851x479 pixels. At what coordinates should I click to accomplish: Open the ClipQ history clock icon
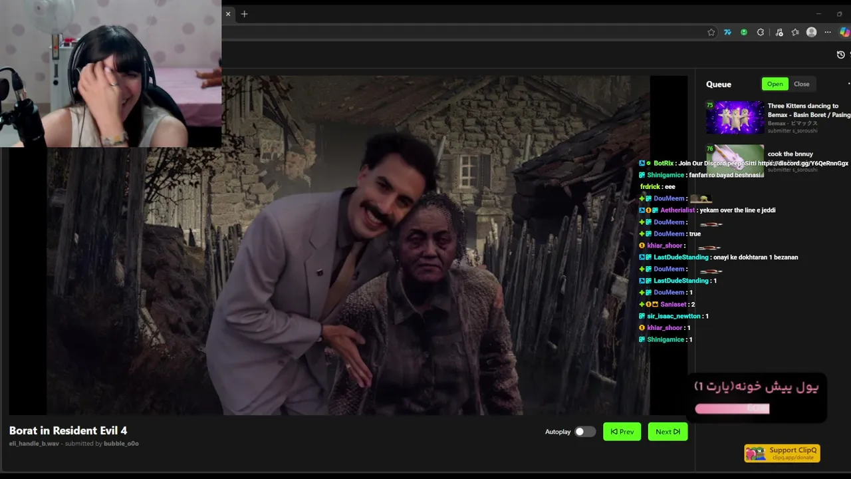pos(840,55)
